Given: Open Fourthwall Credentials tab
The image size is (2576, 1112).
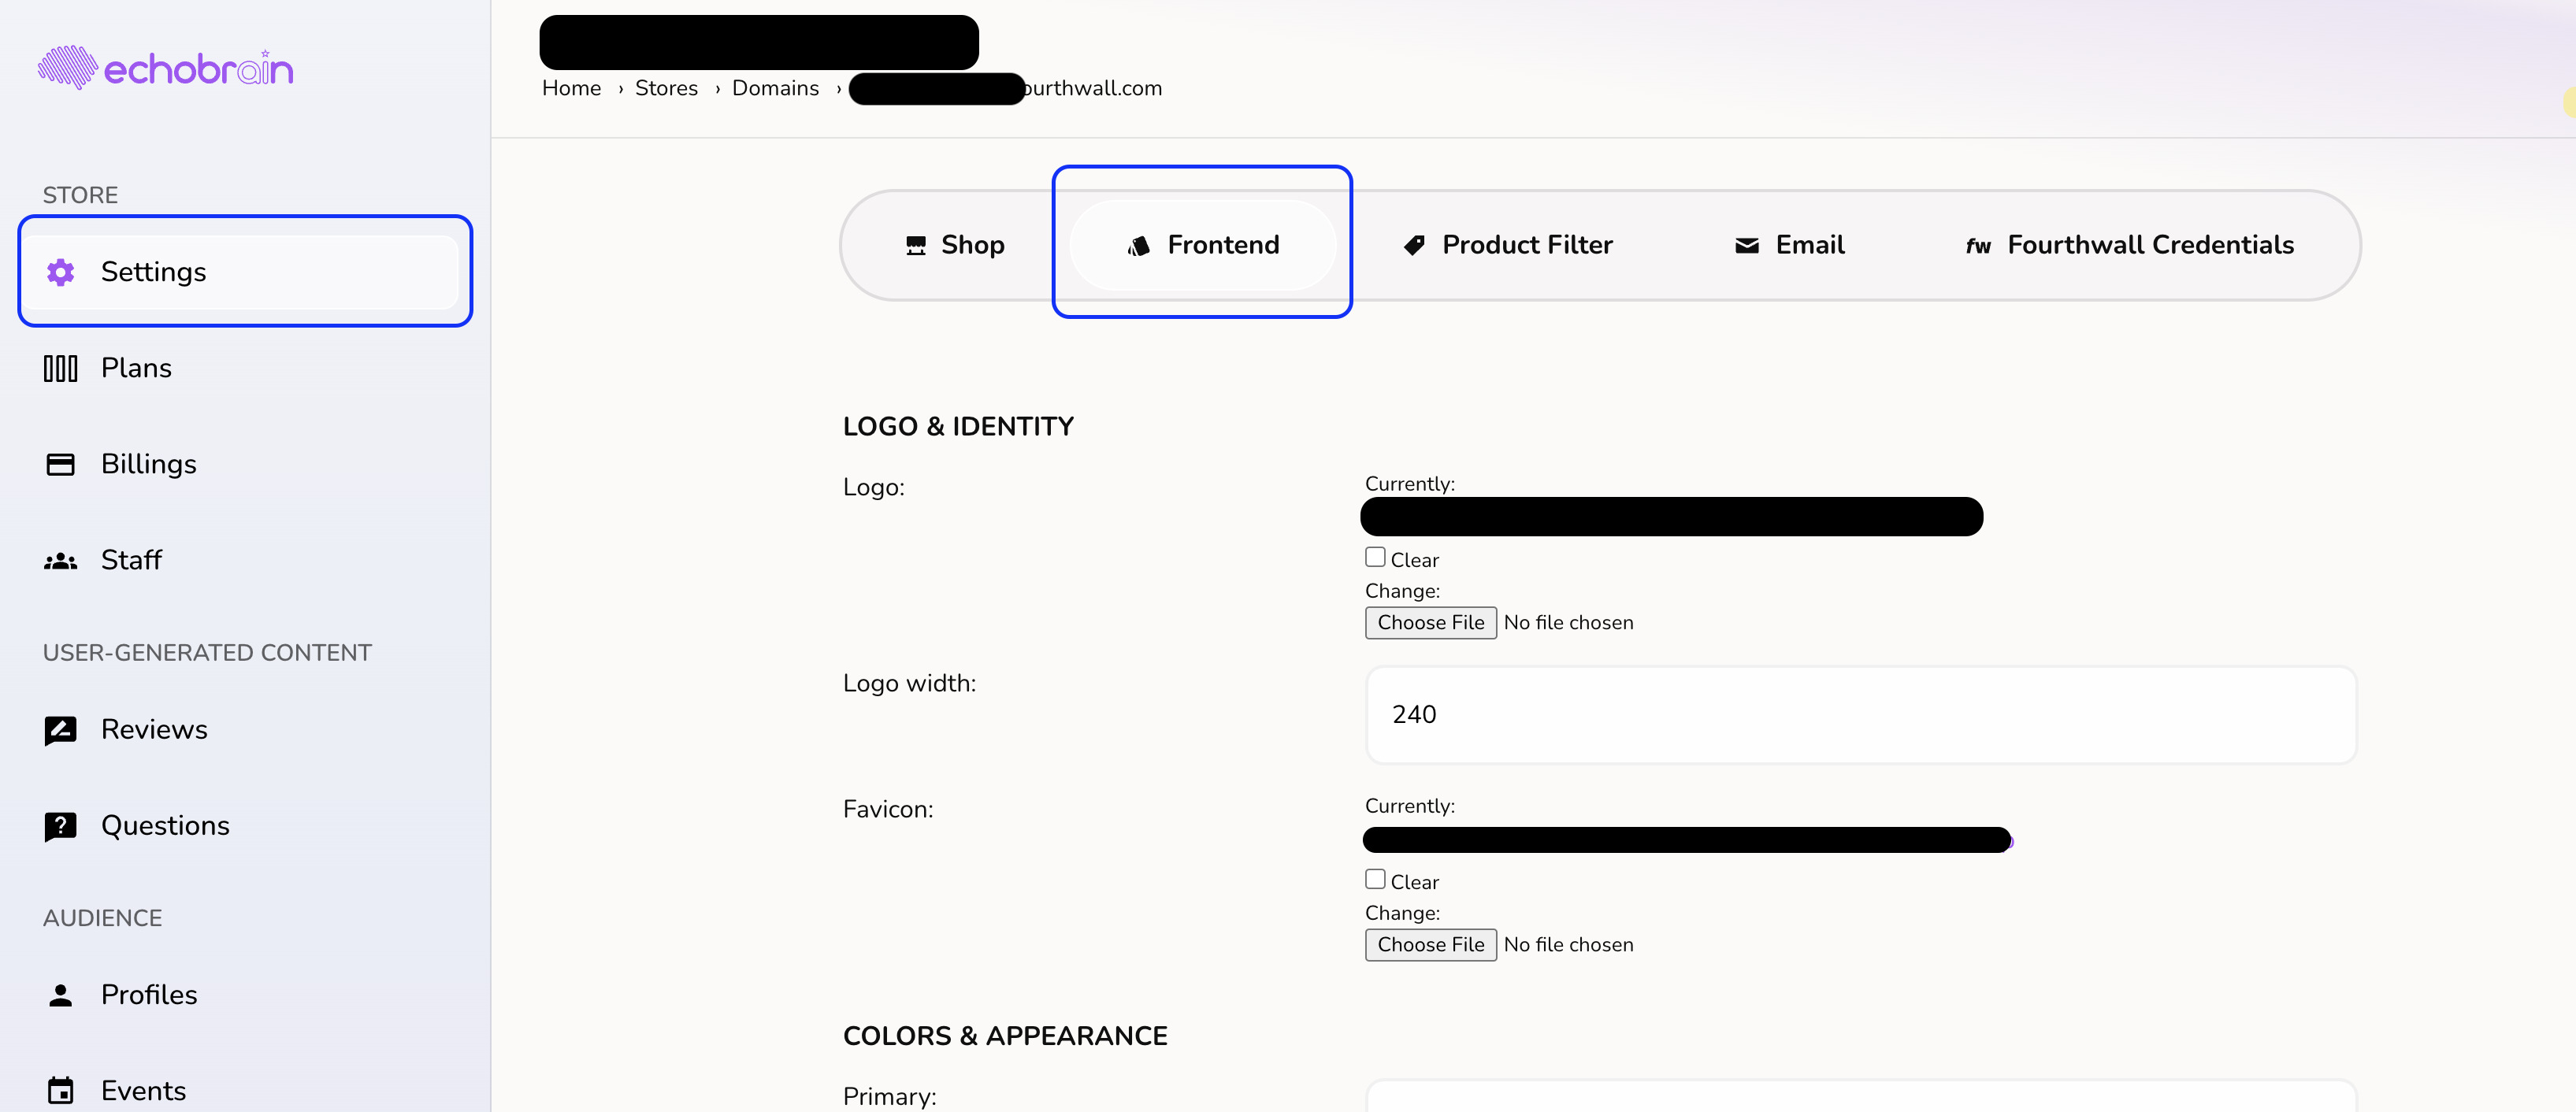Looking at the screenshot, I should 2129,243.
